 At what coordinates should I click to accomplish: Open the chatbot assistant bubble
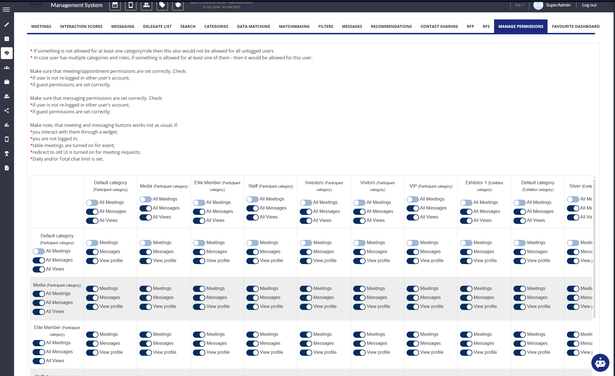click(600, 363)
